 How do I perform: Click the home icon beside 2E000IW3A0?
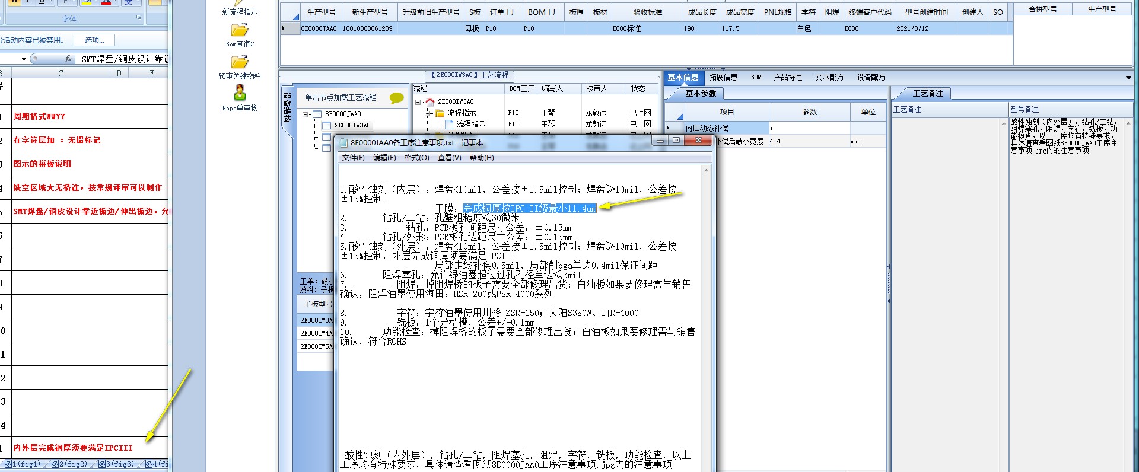430,101
